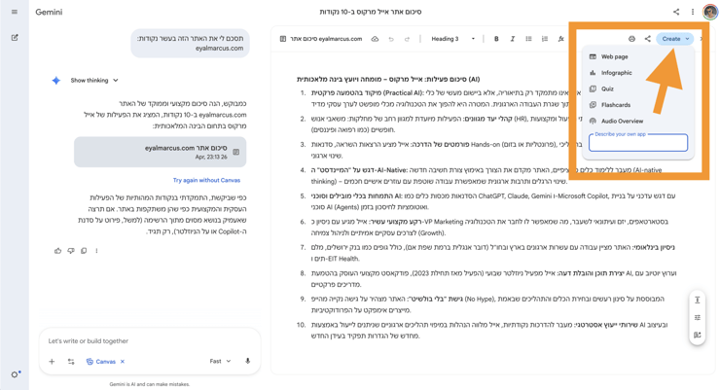
Task: Click the suggest edits floating tool
Action: click(x=697, y=335)
